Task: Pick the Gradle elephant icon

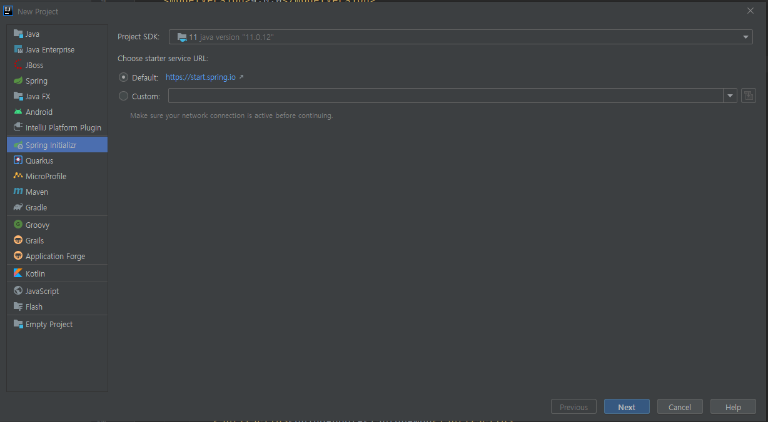Action: [18, 207]
